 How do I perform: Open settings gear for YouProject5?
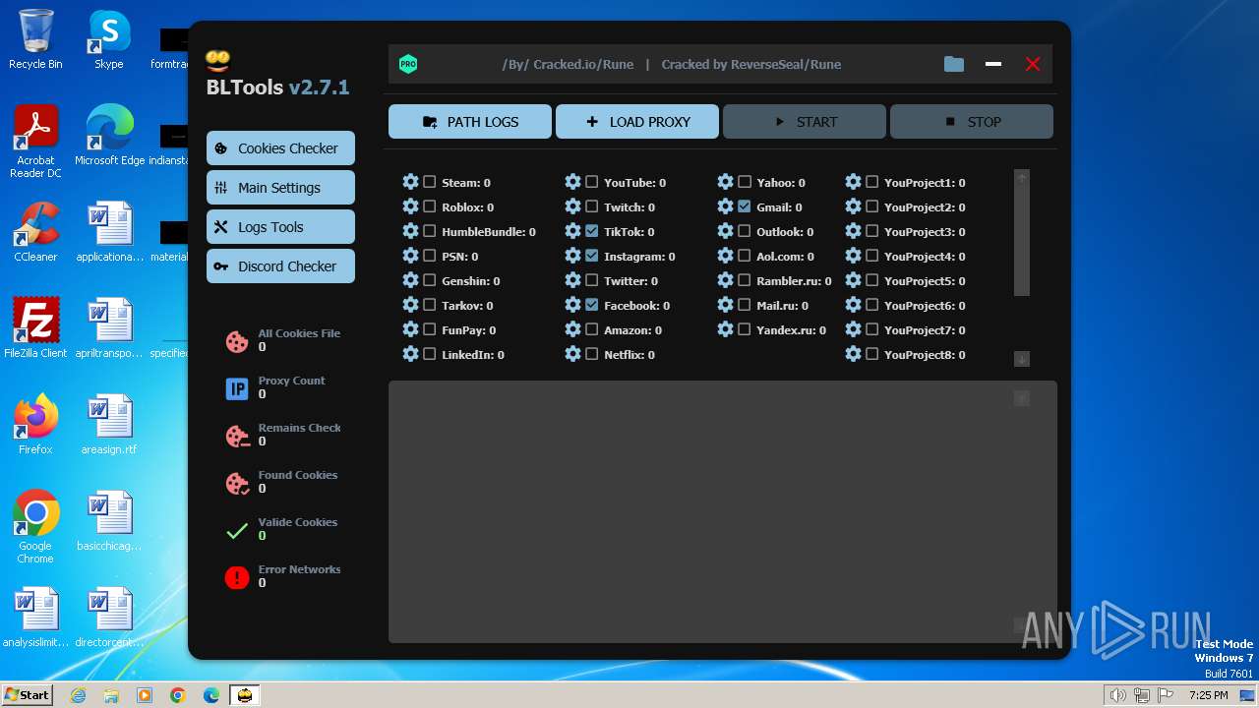(x=854, y=280)
